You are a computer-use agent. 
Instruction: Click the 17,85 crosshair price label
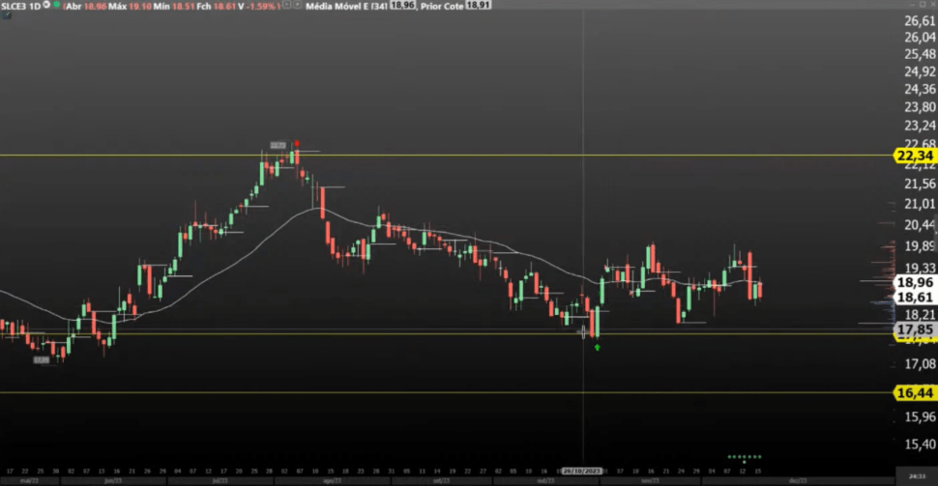pos(915,330)
